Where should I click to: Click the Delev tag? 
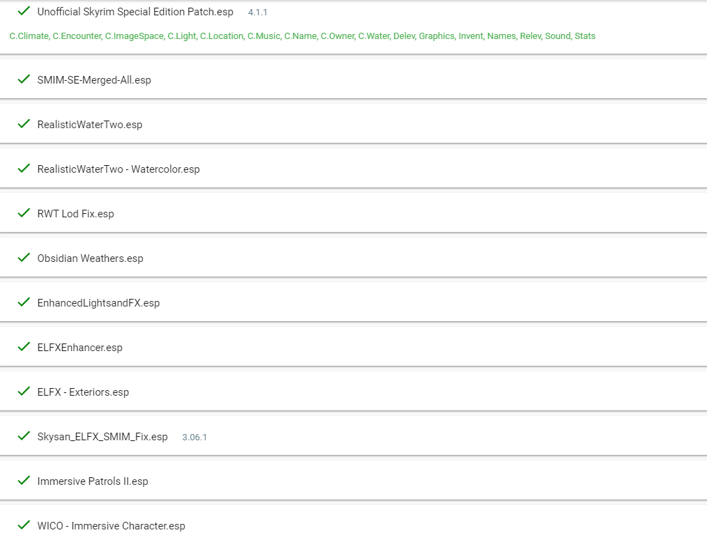pos(404,36)
